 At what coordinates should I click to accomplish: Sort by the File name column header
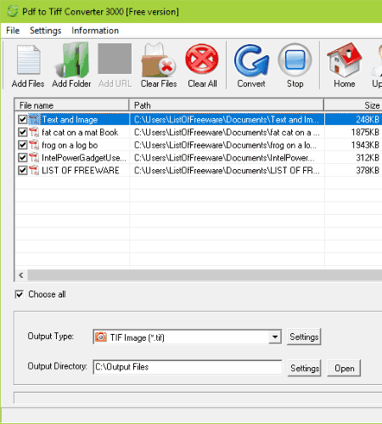coord(72,105)
